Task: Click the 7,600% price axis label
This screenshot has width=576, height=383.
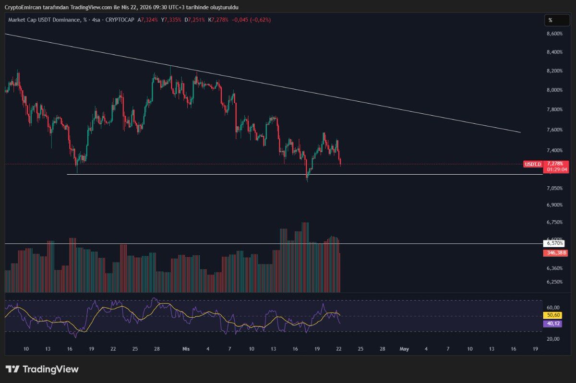Action: pyautogui.click(x=554, y=130)
